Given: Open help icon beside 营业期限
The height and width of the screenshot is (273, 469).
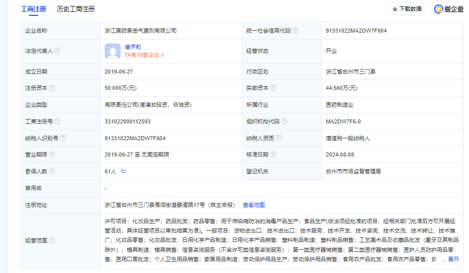Looking at the screenshot, I should click(x=52, y=155).
